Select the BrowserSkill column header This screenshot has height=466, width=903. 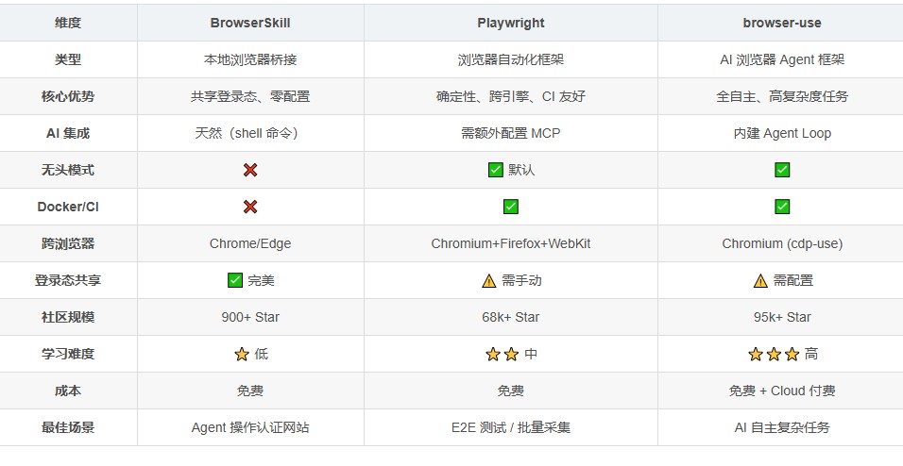pos(250,23)
